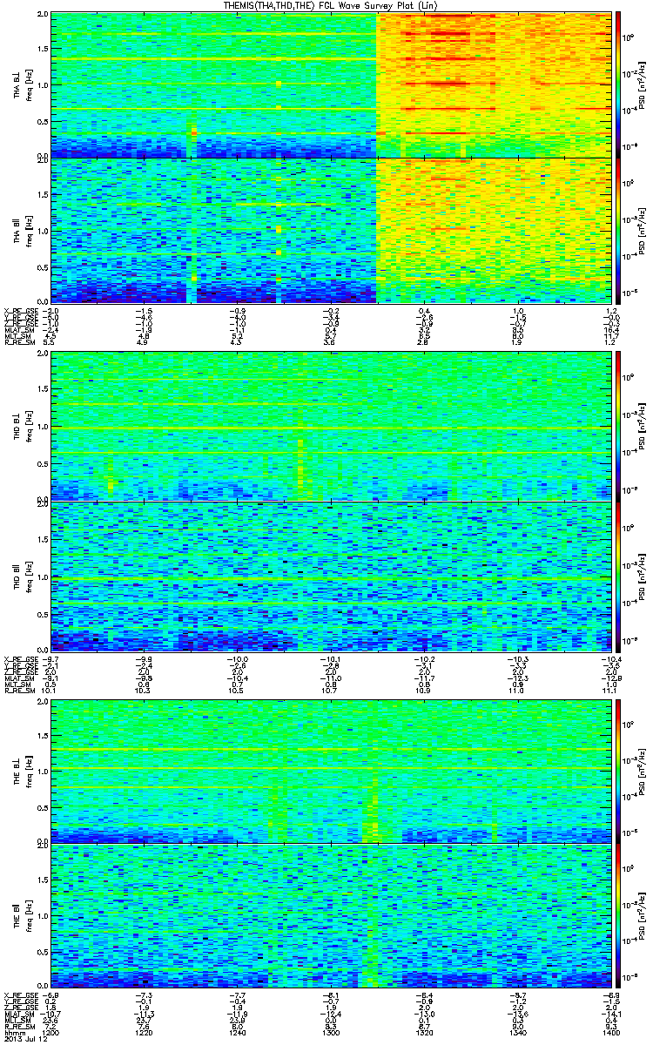This screenshot has width=653, height=1045.
Task: Click the 1300 time tick label
Action: [x=329, y=1032]
